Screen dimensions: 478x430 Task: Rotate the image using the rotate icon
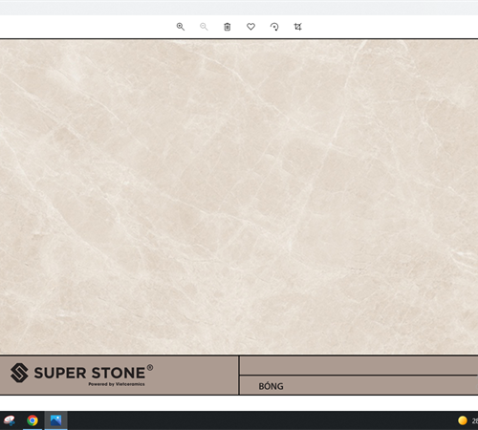pyautogui.click(x=274, y=27)
